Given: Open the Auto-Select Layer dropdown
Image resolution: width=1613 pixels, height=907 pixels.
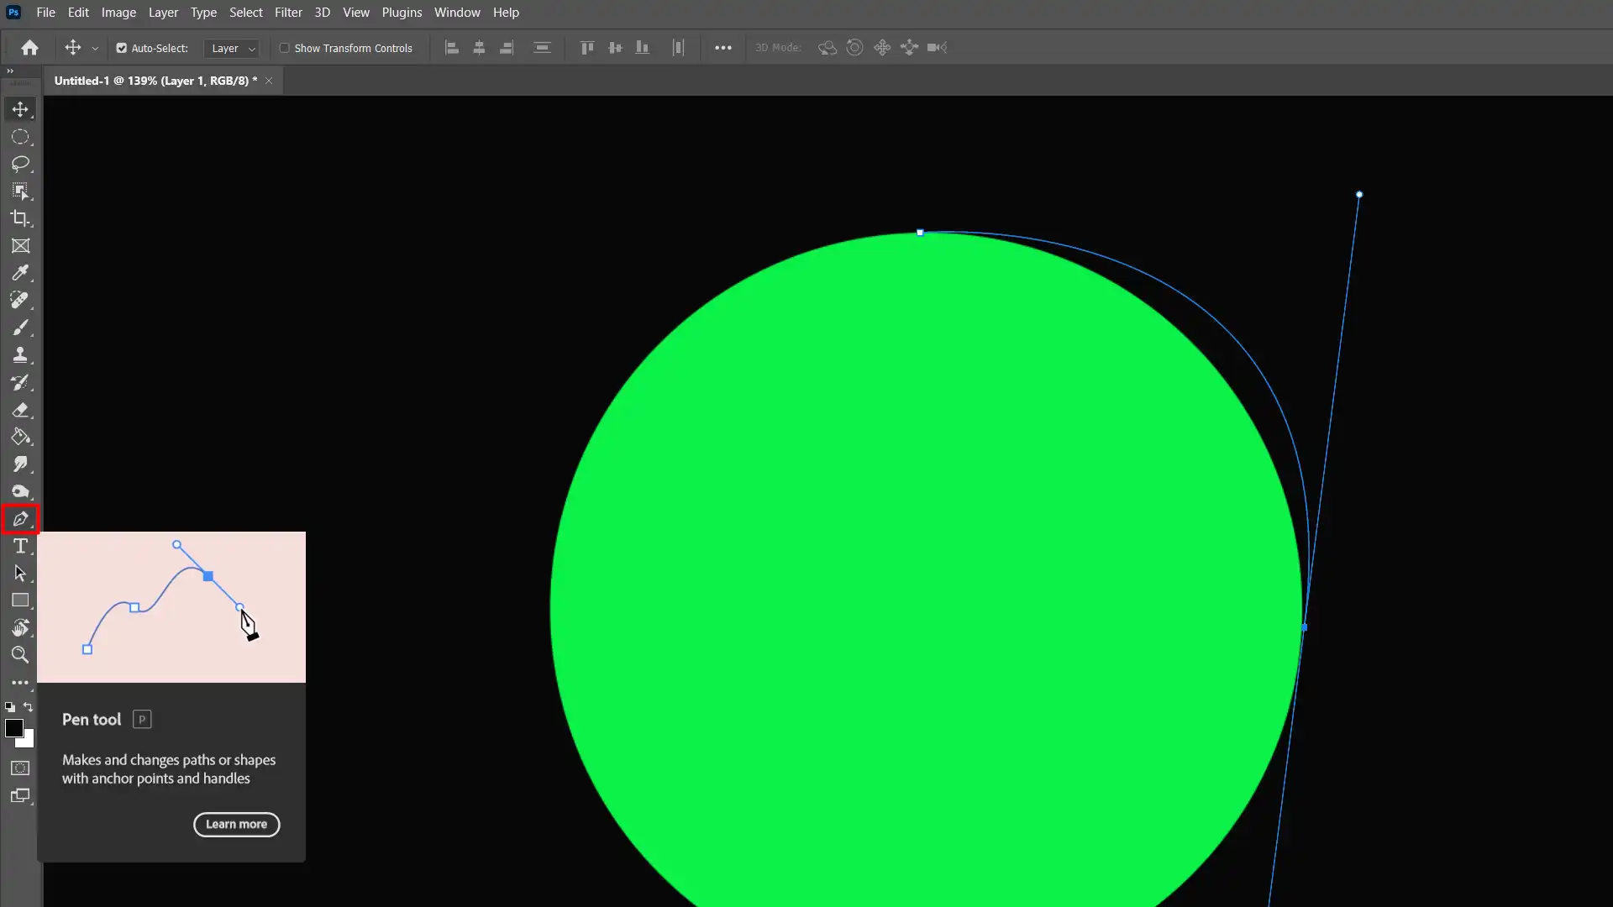Looking at the screenshot, I should tap(232, 49).
